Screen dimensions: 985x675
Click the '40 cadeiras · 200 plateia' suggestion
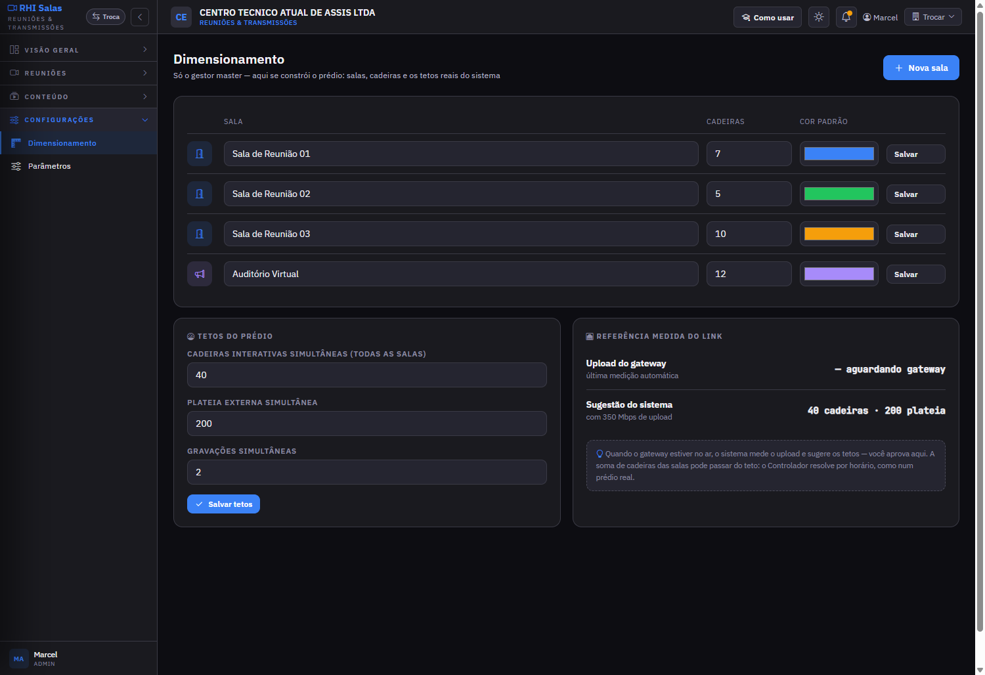(x=877, y=410)
